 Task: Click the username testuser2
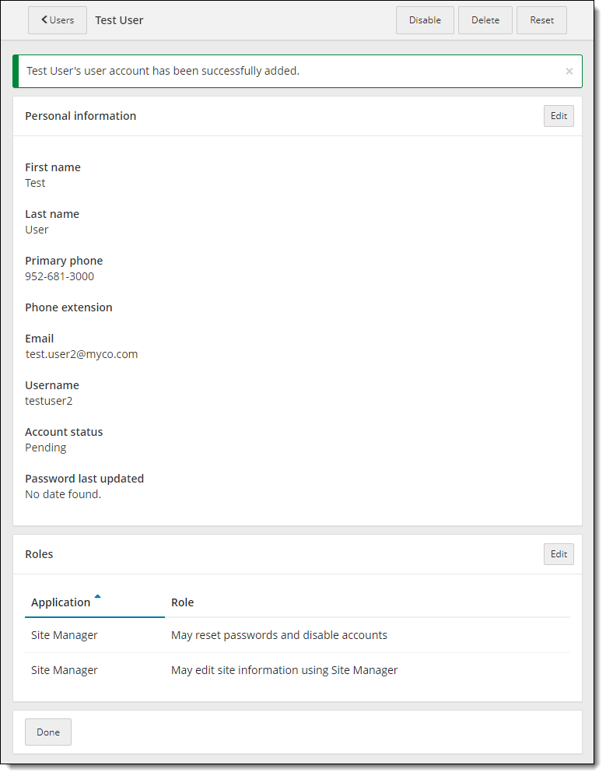(x=49, y=401)
